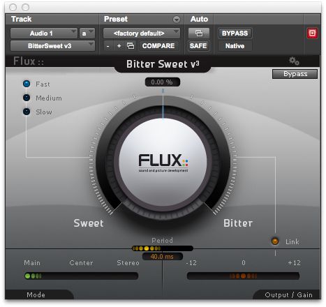Toggle the Link output gain LED
This screenshot has height=307, width=326.
(x=275, y=241)
